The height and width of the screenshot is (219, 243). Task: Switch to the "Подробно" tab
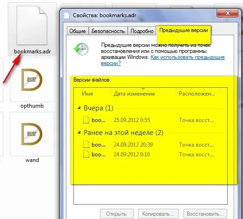click(142, 31)
